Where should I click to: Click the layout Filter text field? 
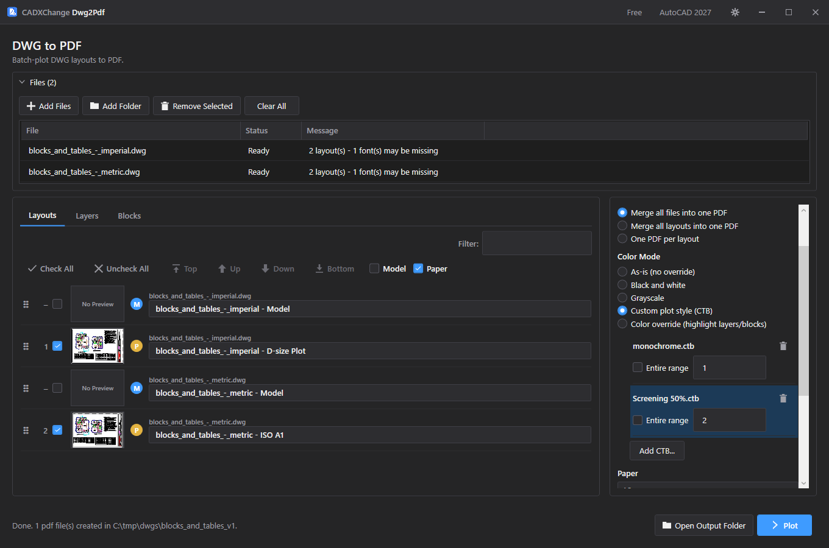[x=537, y=243]
